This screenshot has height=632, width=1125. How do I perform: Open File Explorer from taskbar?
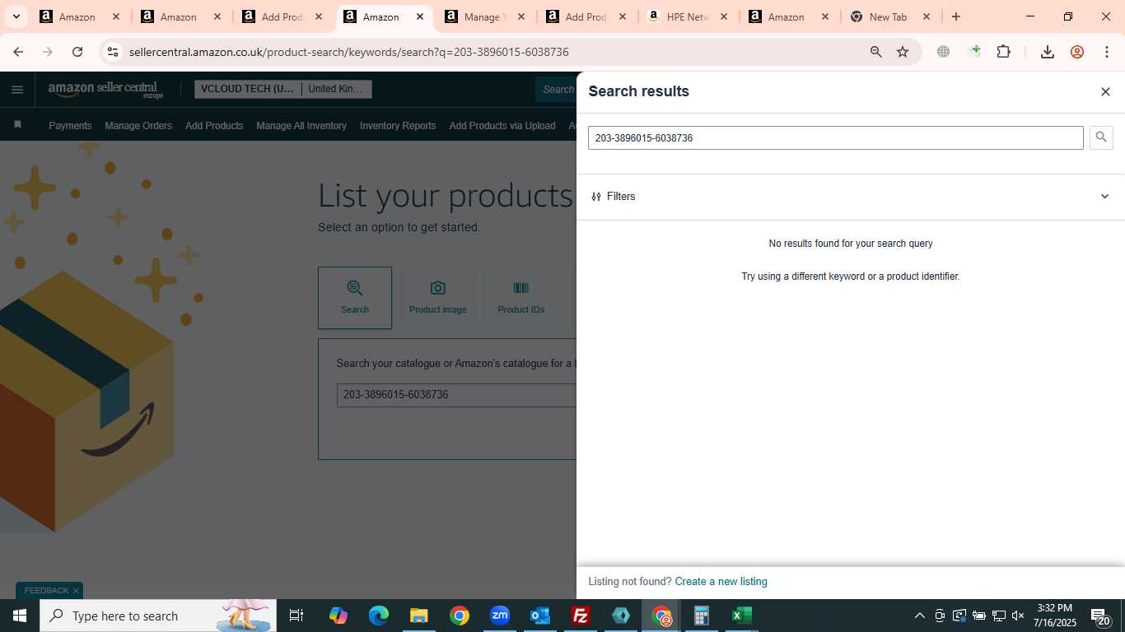pos(418,616)
